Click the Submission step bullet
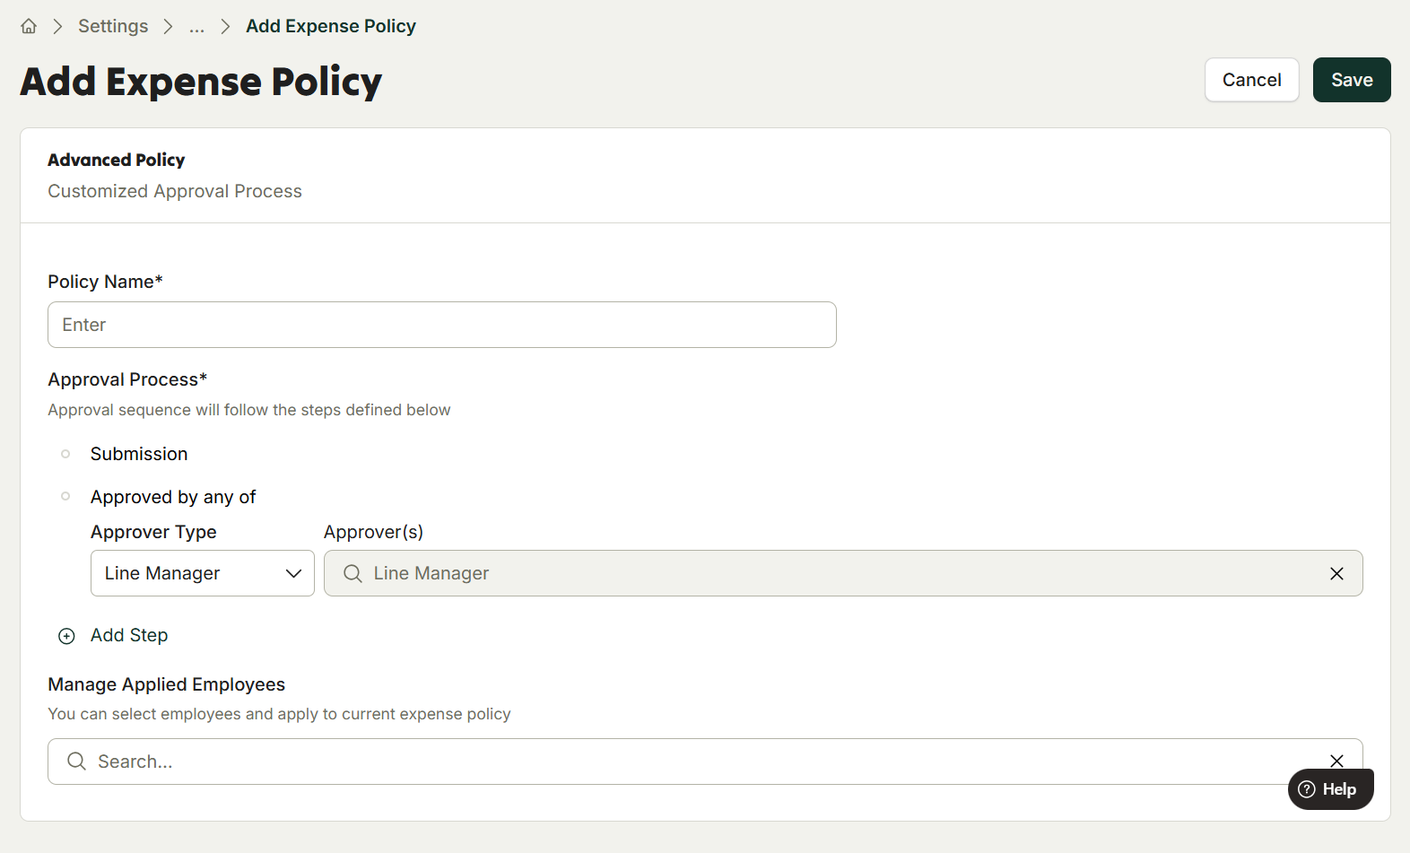This screenshot has height=853, width=1410. 65,454
